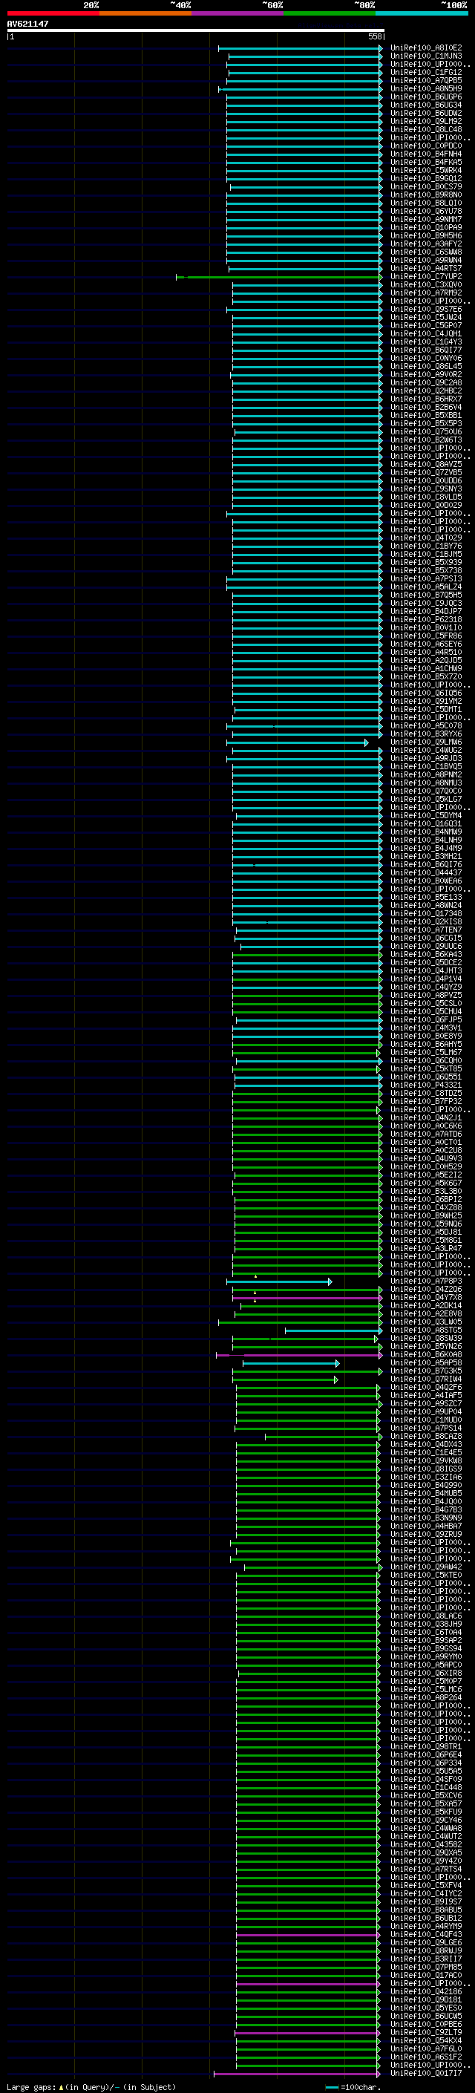Click the short green bar for UniRef100_Q7RIW4
Screen dimensions: 475x2093
point(285,1379)
